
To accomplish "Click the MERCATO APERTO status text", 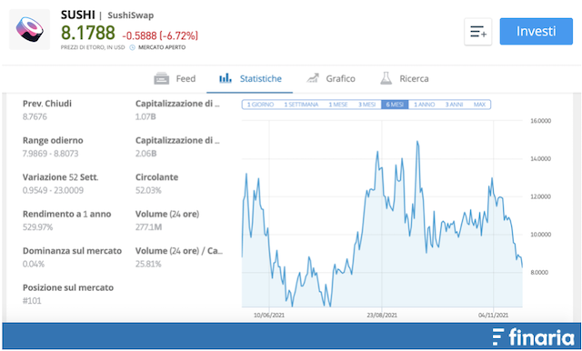I will pyautogui.click(x=162, y=47).
